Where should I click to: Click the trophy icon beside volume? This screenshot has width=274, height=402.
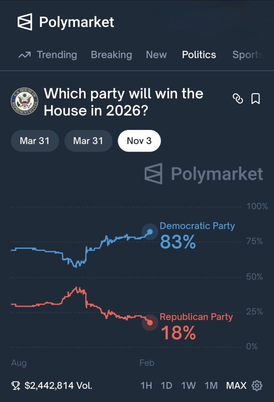pyautogui.click(x=16, y=386)
